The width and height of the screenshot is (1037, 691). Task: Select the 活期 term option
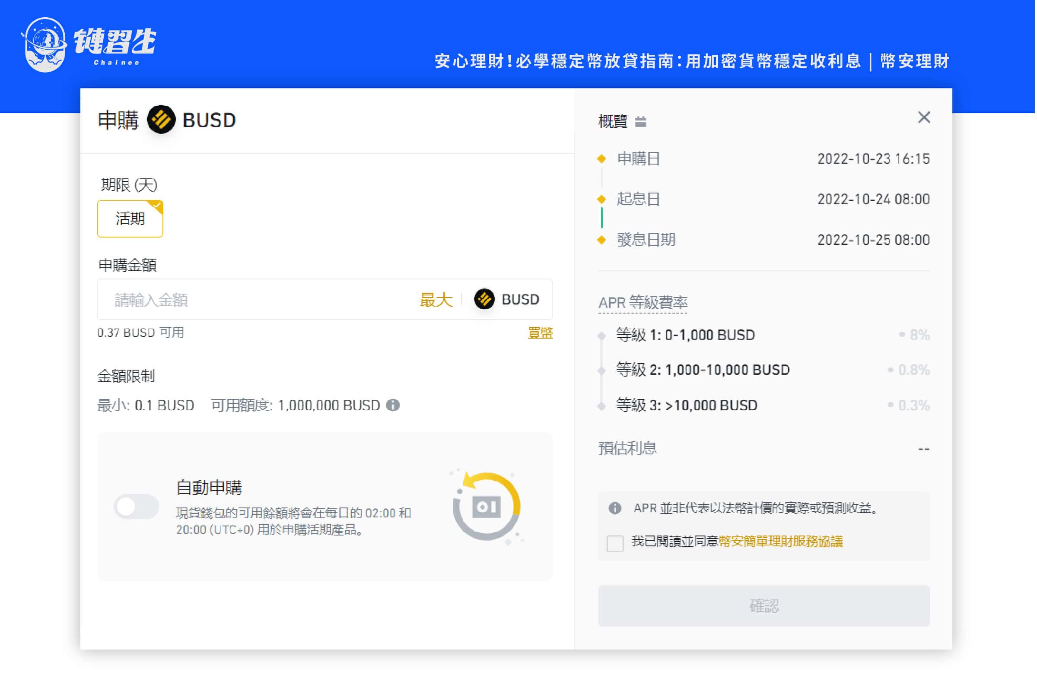click(130, 219)
